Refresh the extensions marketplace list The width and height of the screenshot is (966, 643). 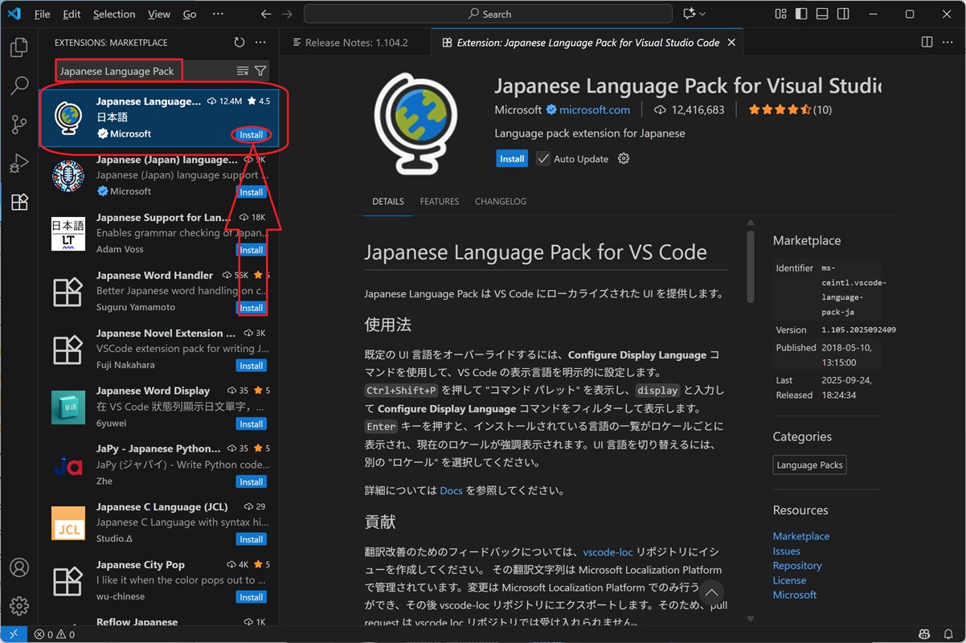point(239,43)
